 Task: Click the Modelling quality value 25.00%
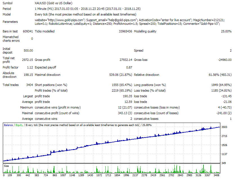pos(226,31)
